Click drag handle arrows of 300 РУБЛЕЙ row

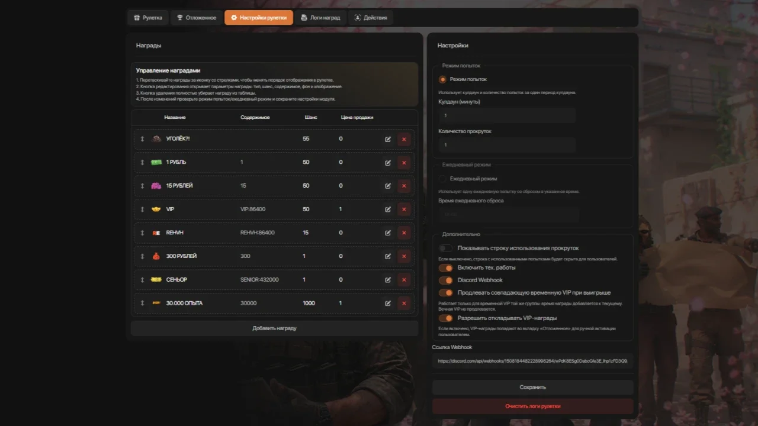(x=142, y=256)
